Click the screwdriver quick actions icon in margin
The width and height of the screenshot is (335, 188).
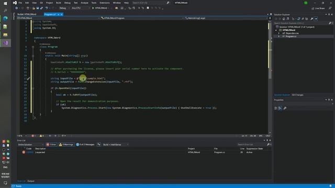coord(28,79)
